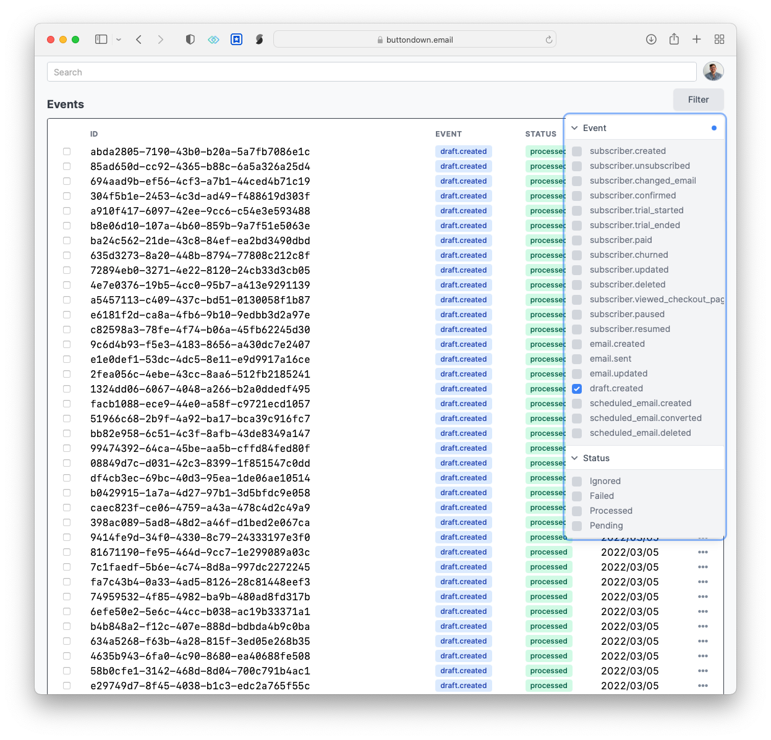Click the privacy shield icon in toolbar
Image resolution: width=771 pixels, height=740 pixels.
(x=190, y=40)
